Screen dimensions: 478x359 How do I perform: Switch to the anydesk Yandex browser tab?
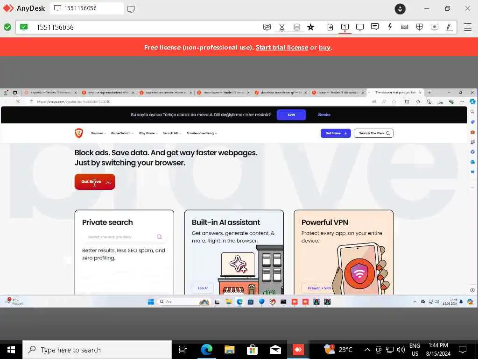tap(50, 92)
